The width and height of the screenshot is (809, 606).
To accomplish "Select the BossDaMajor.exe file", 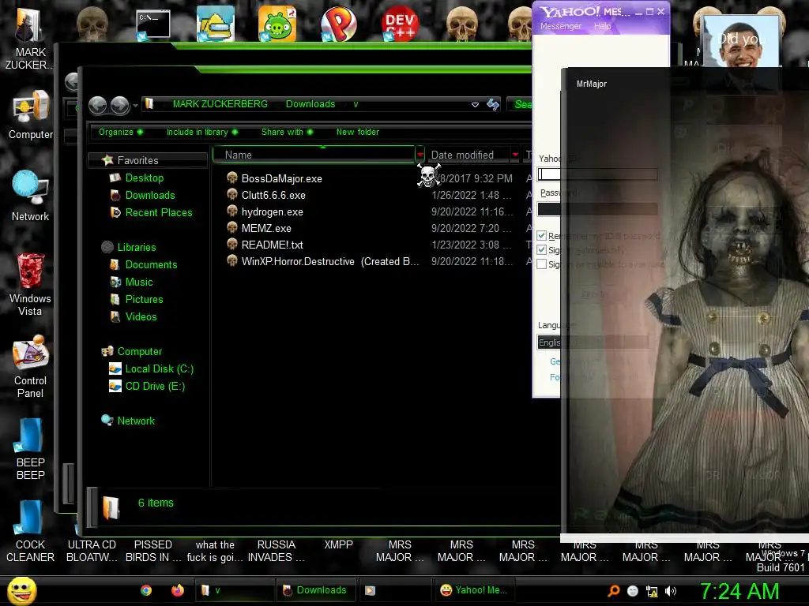I will coord(281,179).
